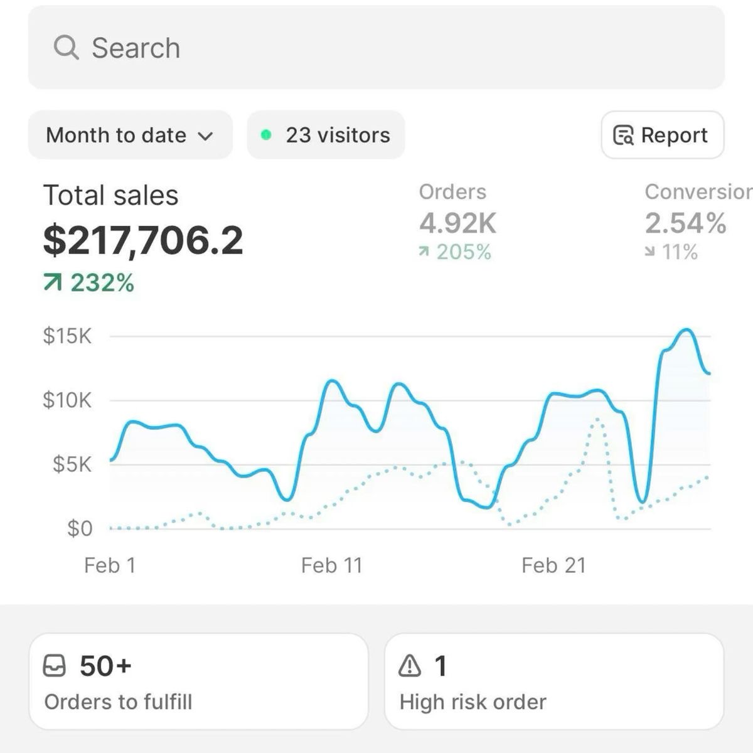Viewport: 753px width, 753px height.
Task: Open the High risk order card
Action: click(x=553, y=681)
